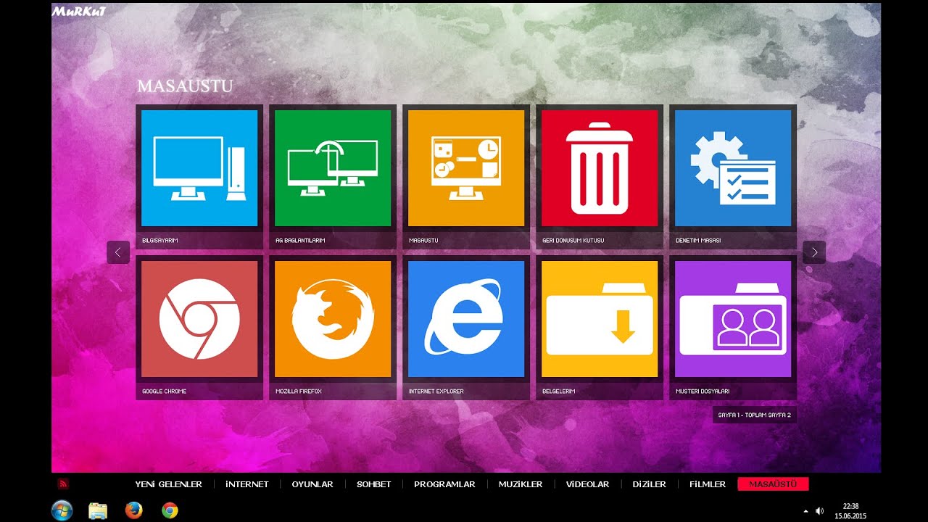Open File Explorer from the taskbar
928x522 pixels.
(98, 510)
